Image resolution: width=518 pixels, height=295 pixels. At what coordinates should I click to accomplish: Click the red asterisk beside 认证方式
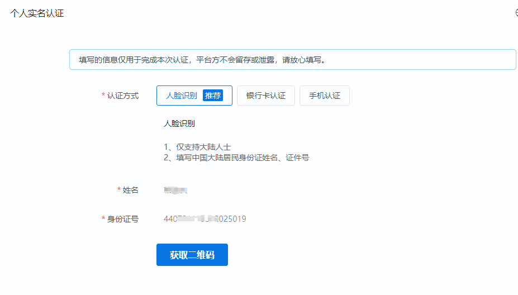click(103, 96)
